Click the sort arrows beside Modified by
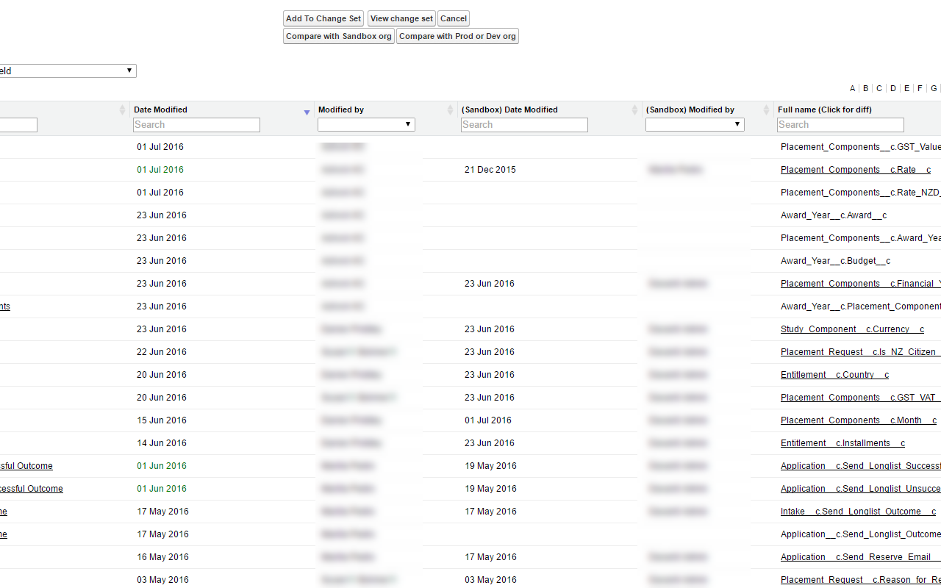The width and height of the screenshot is (941, 588). (x=450, y=110)
